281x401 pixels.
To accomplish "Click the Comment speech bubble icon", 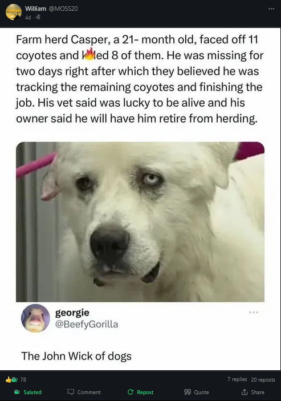I will pyautogui.click(x=71, y=392).
